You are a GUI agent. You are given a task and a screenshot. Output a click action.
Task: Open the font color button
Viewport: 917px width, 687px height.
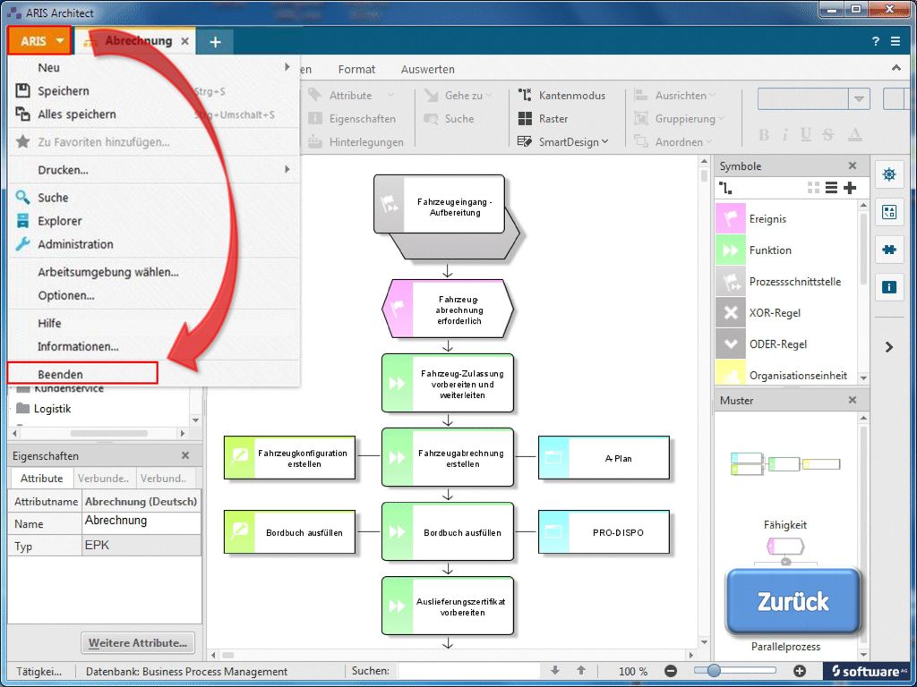(x=855, y=135)
